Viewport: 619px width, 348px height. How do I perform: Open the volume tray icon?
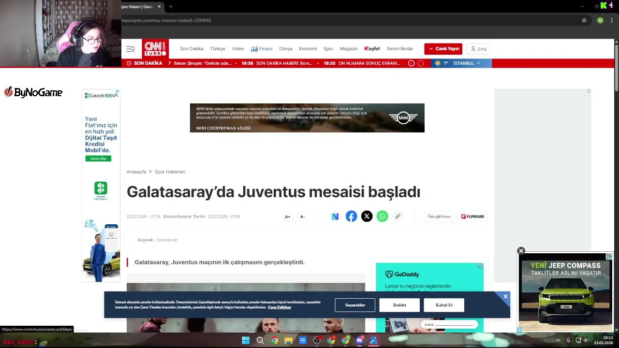pos(585,340)
